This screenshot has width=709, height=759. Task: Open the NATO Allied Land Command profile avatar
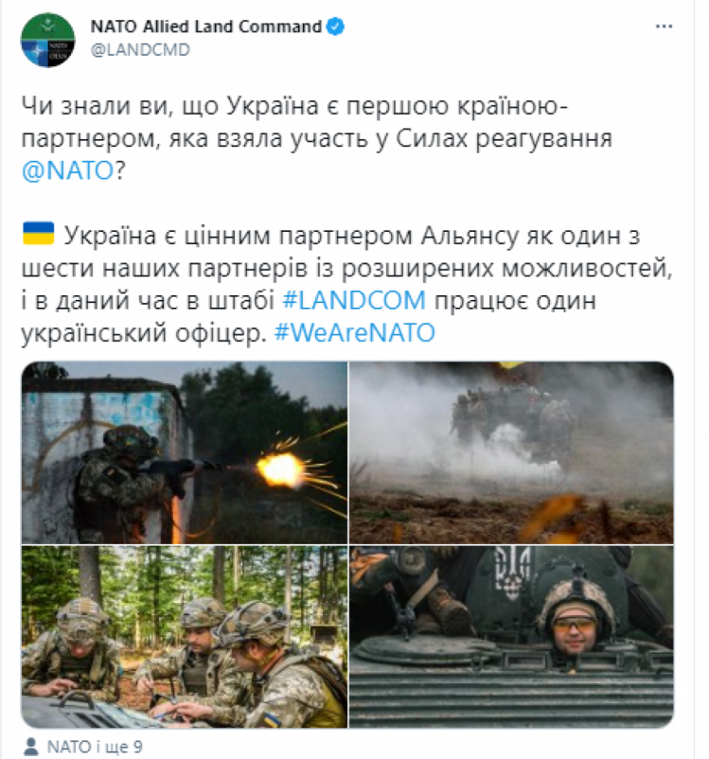click(x=47, y=40)
